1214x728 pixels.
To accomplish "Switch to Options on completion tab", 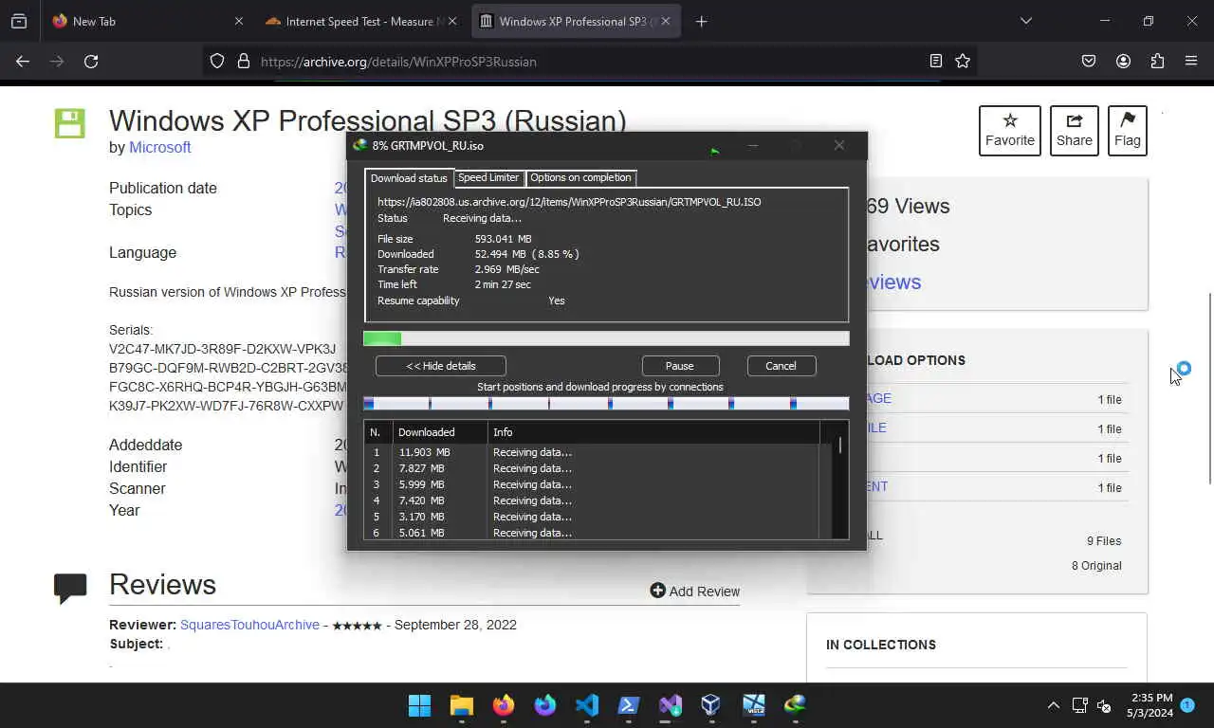I will (x=580, y=177).
